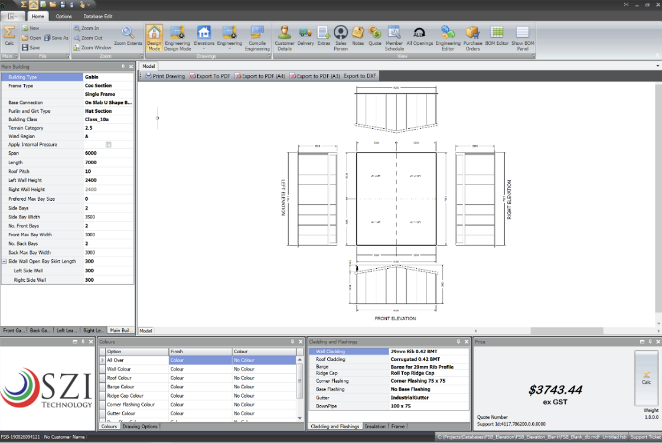Image resolution: width=662 pixels, height=443 pixels.
Task: Open Model tab list dropdown arrow
Action: coord(657,66)
